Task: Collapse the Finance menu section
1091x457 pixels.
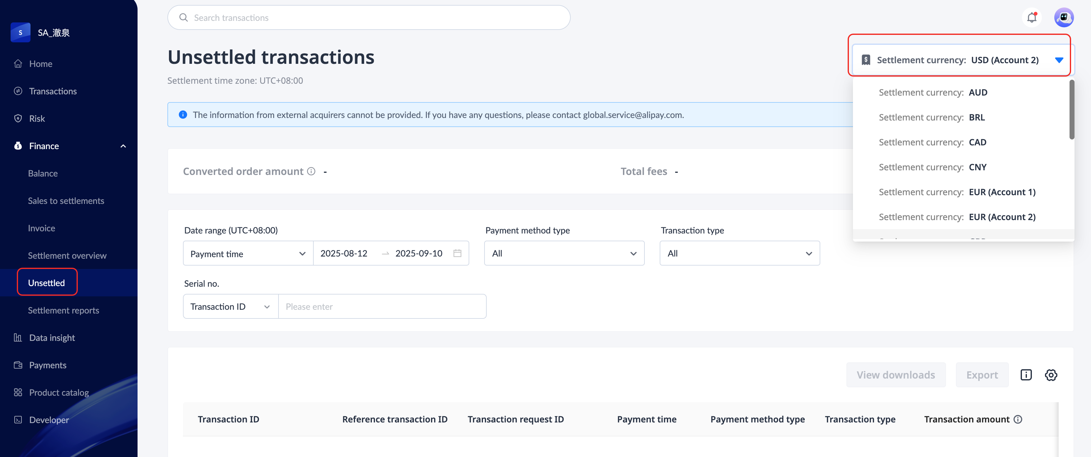Action: tap(123, 146)
